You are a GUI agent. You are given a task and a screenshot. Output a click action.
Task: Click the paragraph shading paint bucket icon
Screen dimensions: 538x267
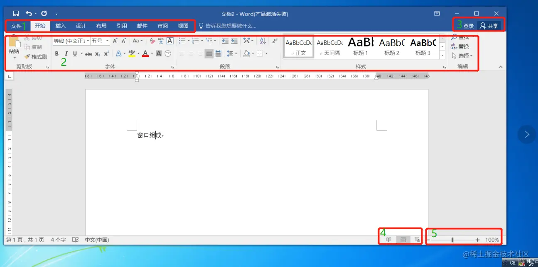pos(246,53)
